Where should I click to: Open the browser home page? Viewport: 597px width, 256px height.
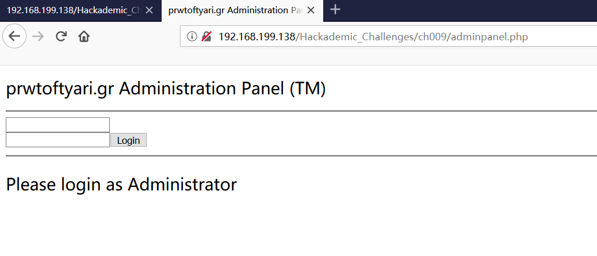[x=84, y=37]
